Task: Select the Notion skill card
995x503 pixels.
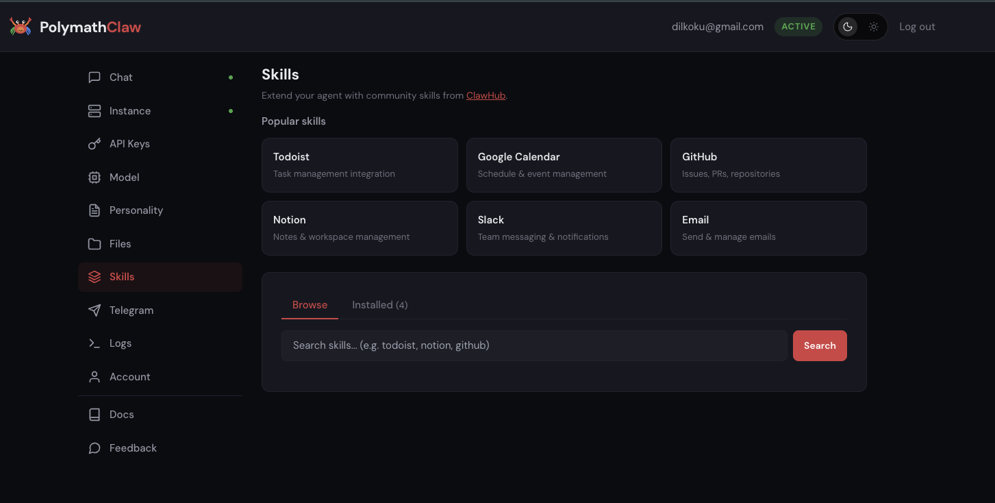Action: [x=360, y=228]
